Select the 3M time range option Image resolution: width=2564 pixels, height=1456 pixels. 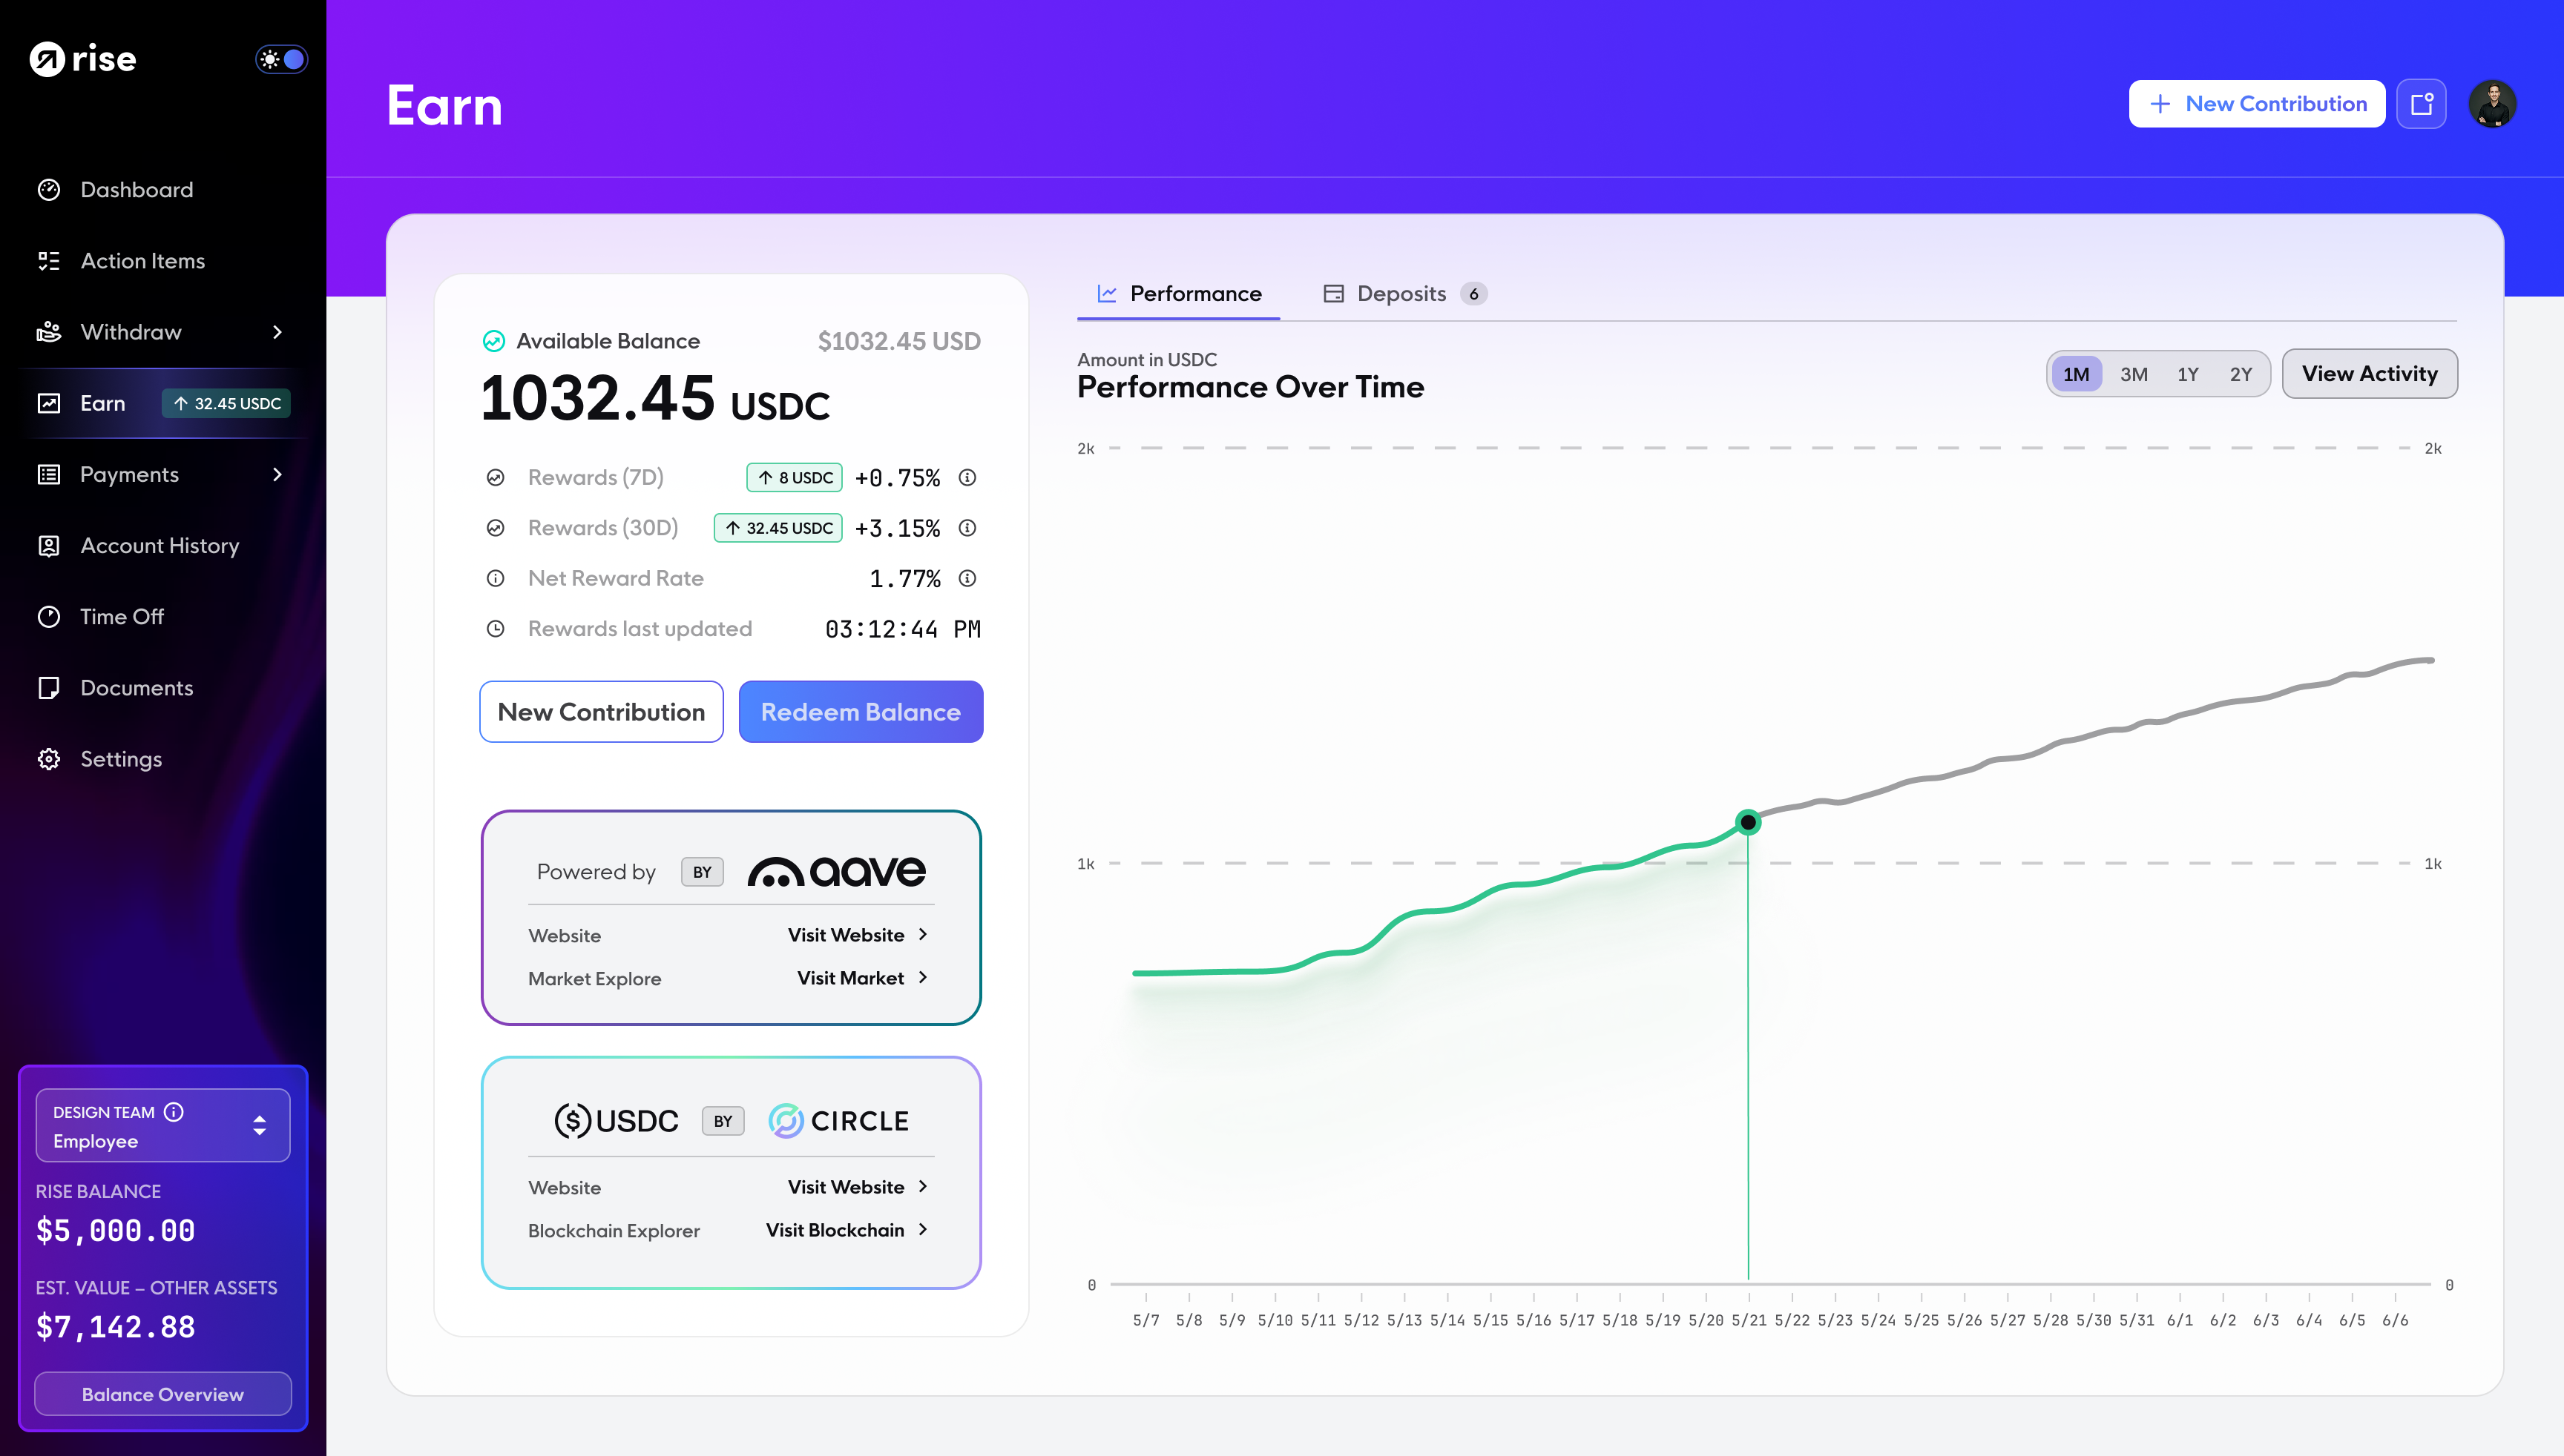tap(2134, 374)
